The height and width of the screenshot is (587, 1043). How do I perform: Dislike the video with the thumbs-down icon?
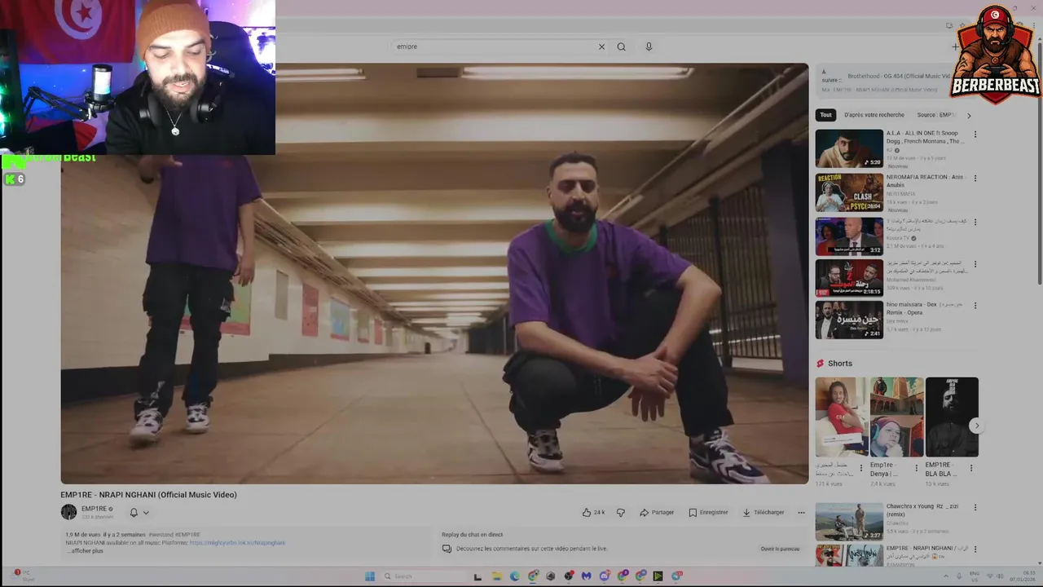tap(620, 512)
